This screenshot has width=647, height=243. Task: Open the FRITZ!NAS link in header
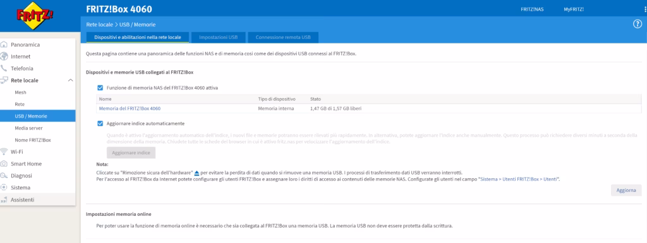(x=532, y=9)
